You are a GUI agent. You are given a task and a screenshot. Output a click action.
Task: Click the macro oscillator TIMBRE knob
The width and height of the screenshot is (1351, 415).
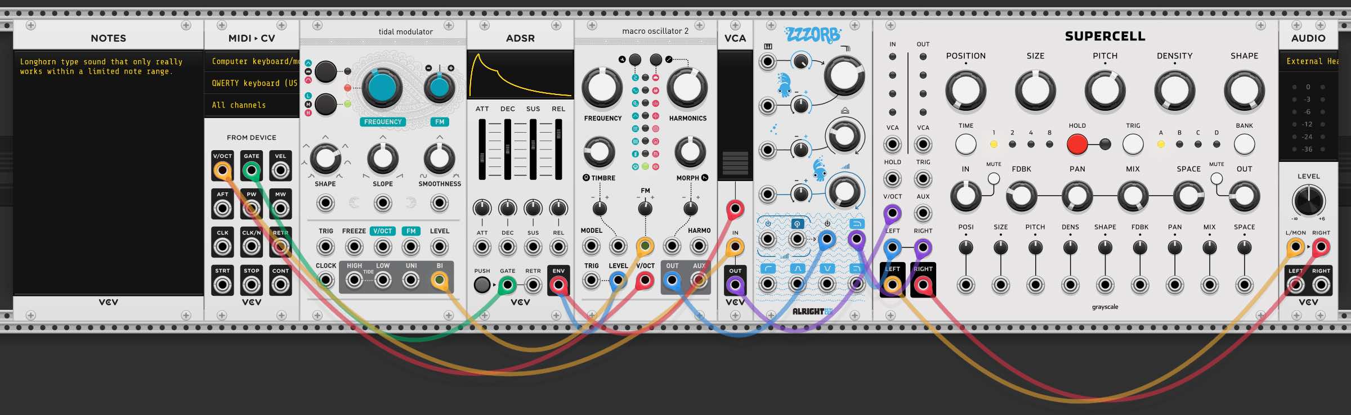tap(600, 151)
